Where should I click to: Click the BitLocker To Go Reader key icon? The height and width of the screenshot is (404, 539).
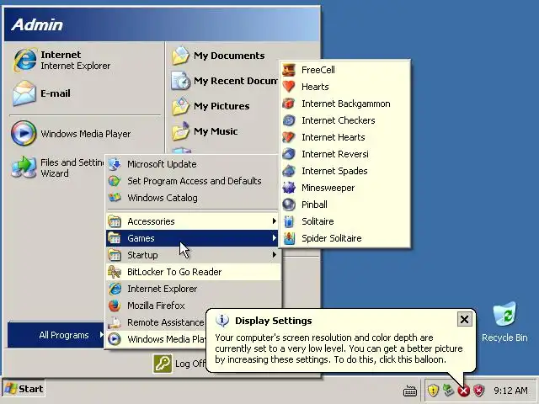[115, 272]
